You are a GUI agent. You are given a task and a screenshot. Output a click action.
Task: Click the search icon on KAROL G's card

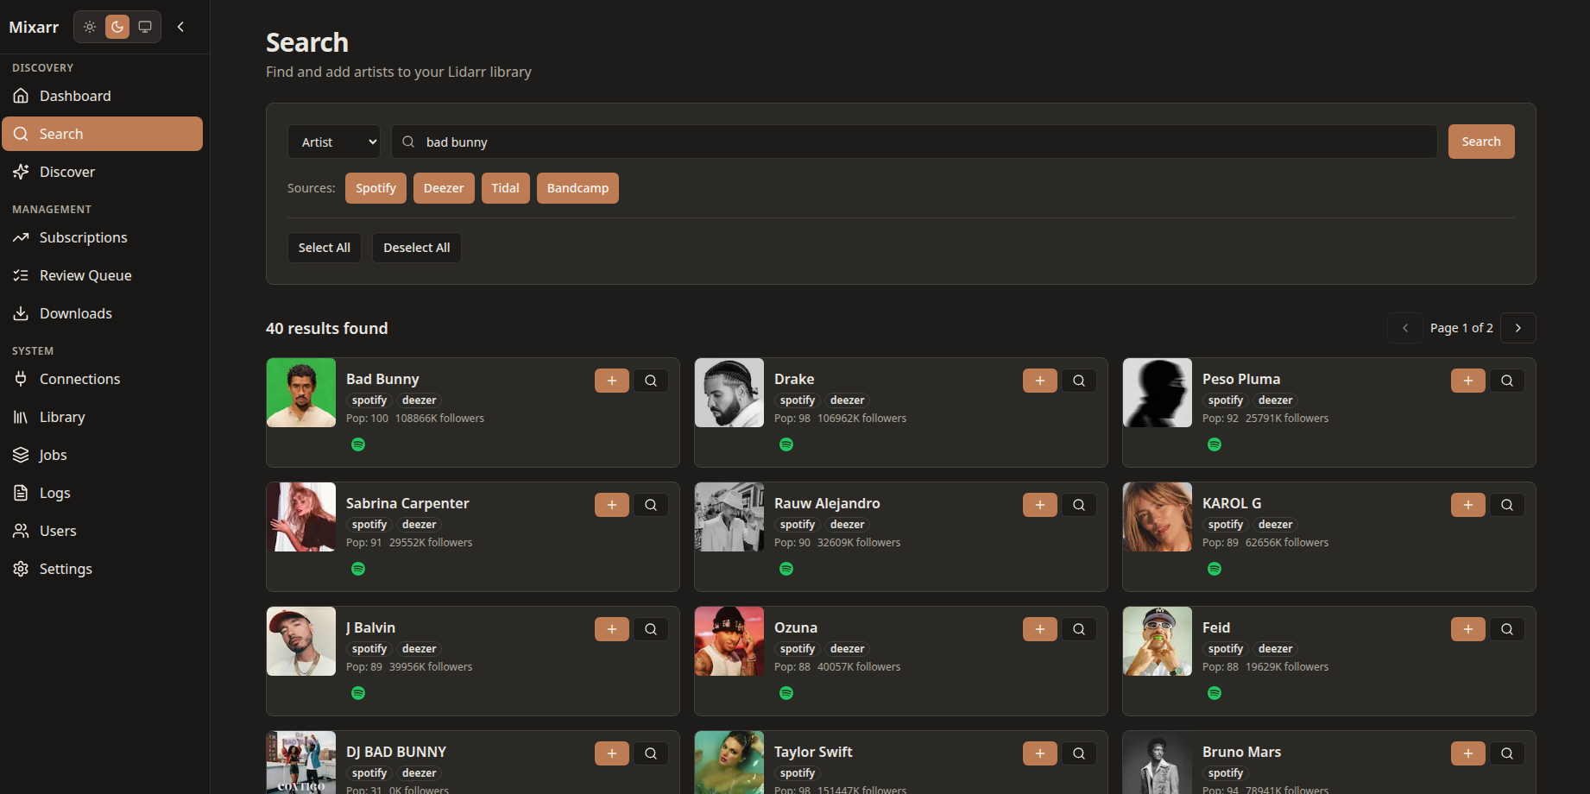(x=1507, y=505)
